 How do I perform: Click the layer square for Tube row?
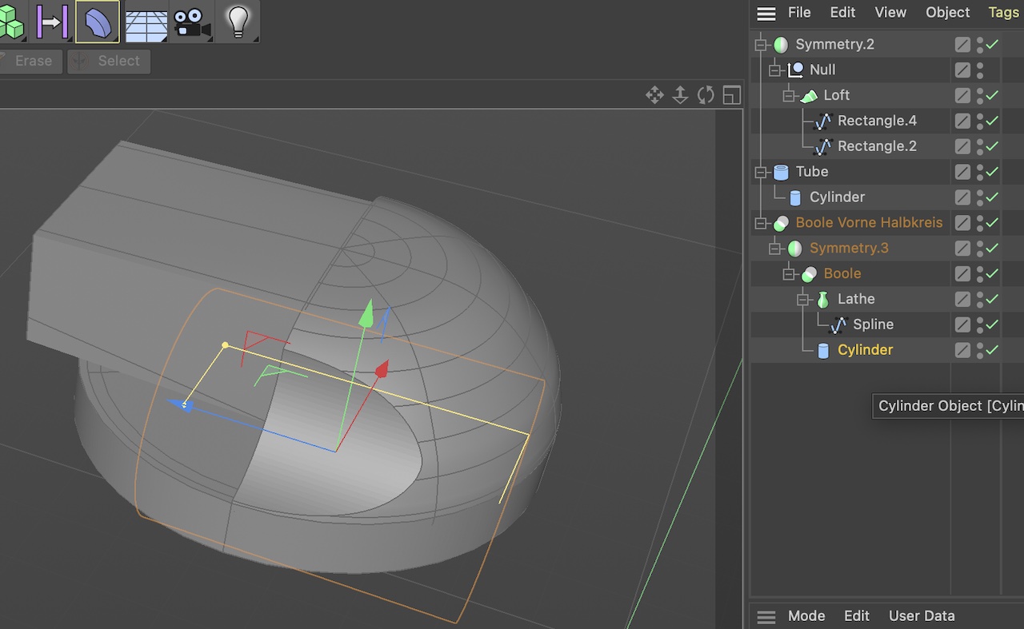point(962,172)
